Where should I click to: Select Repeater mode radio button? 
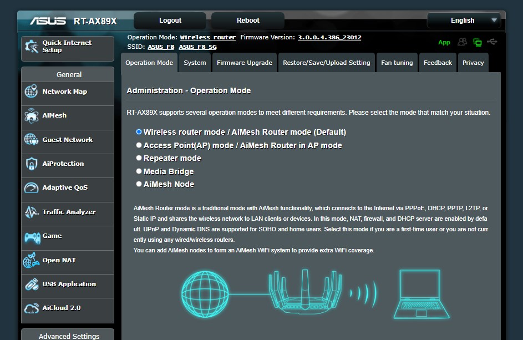tap(139, 158)
